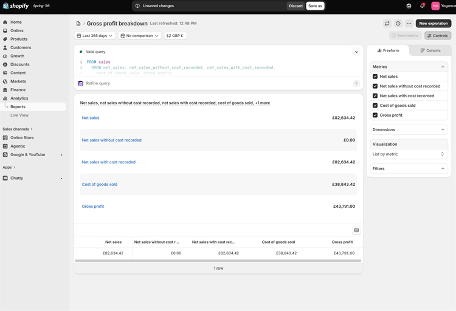This screenshot has height=311, width=456.
Task: Click the Sidekick icon beside Refine query
Action: click(x=80, y=83)
